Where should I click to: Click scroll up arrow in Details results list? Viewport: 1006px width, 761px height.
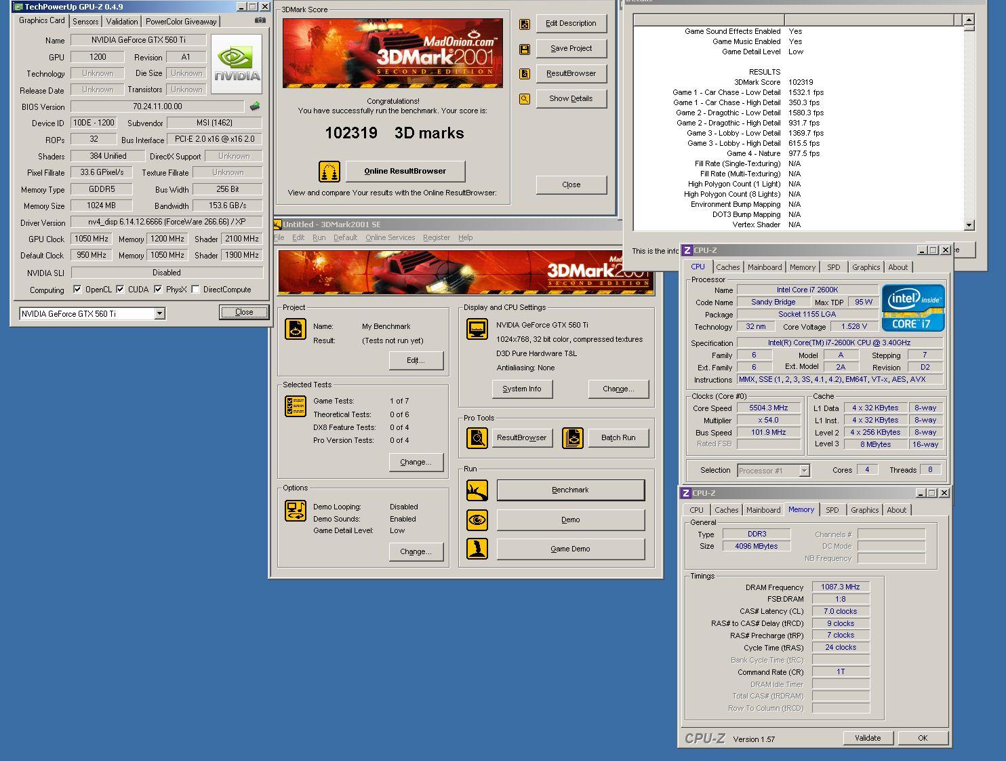(x=969, y=20)
